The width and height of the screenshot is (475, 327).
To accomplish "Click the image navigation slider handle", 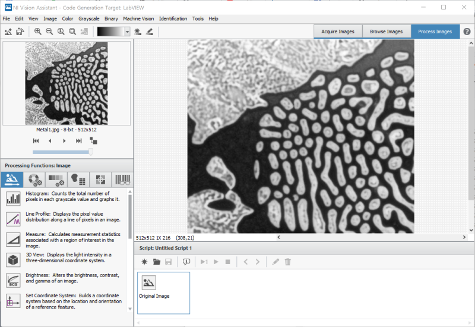I will (91, 152).
